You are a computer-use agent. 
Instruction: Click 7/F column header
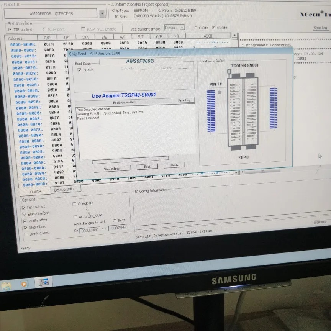click(x=177, y=36)
